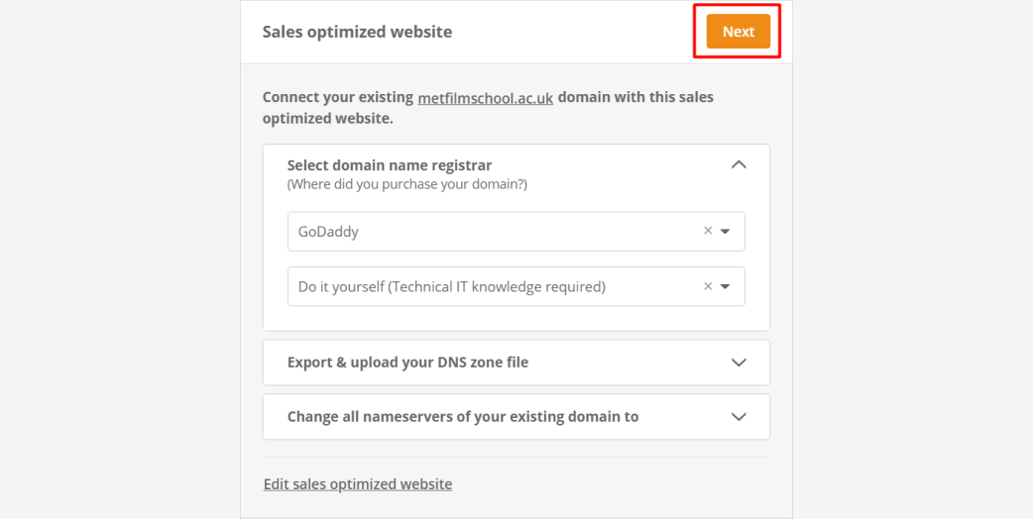Click the Change all nameservers of your existing domain heading
The width and height of the screenshot is (1033, 519).
(463, 416)
